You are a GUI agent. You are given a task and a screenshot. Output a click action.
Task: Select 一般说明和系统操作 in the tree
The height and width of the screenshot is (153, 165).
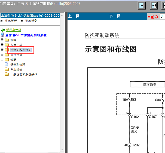(x=24, y=74)
